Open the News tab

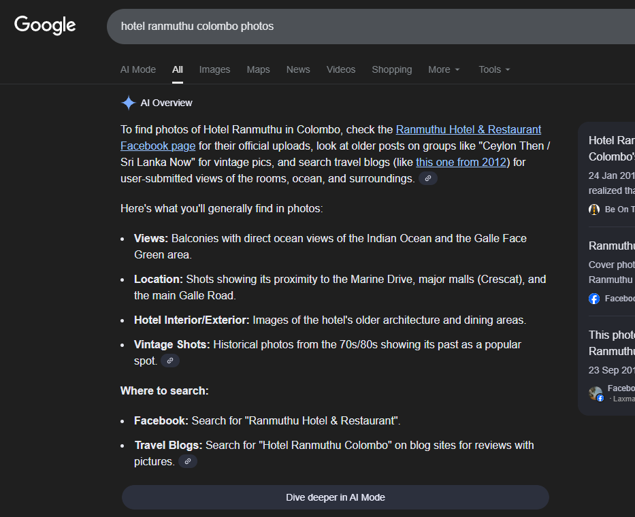(298, 69)
